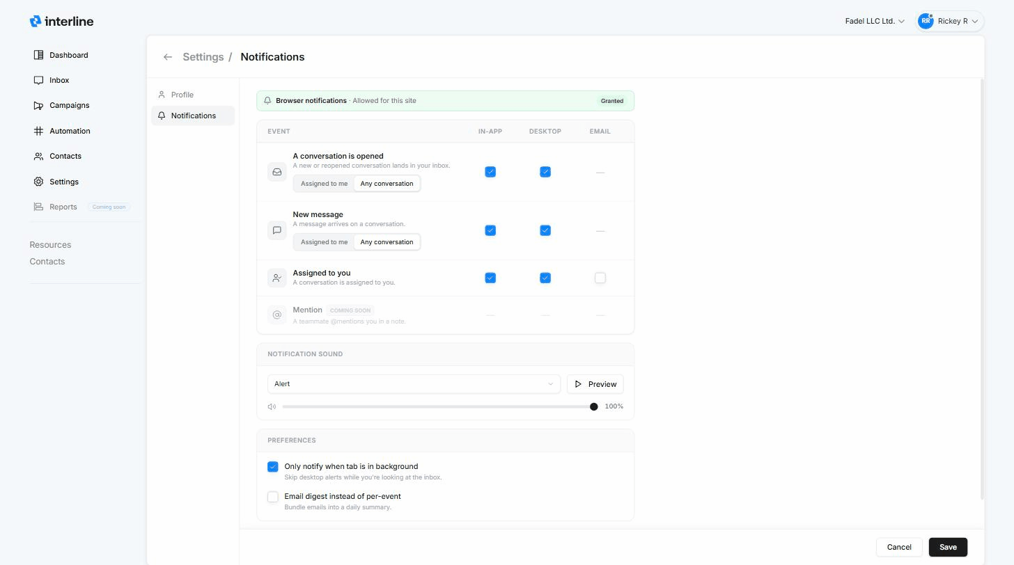This screenshot has height=565, width=1014.
Task: Click the Mention @ icon
Action: (x=277, y=315)
